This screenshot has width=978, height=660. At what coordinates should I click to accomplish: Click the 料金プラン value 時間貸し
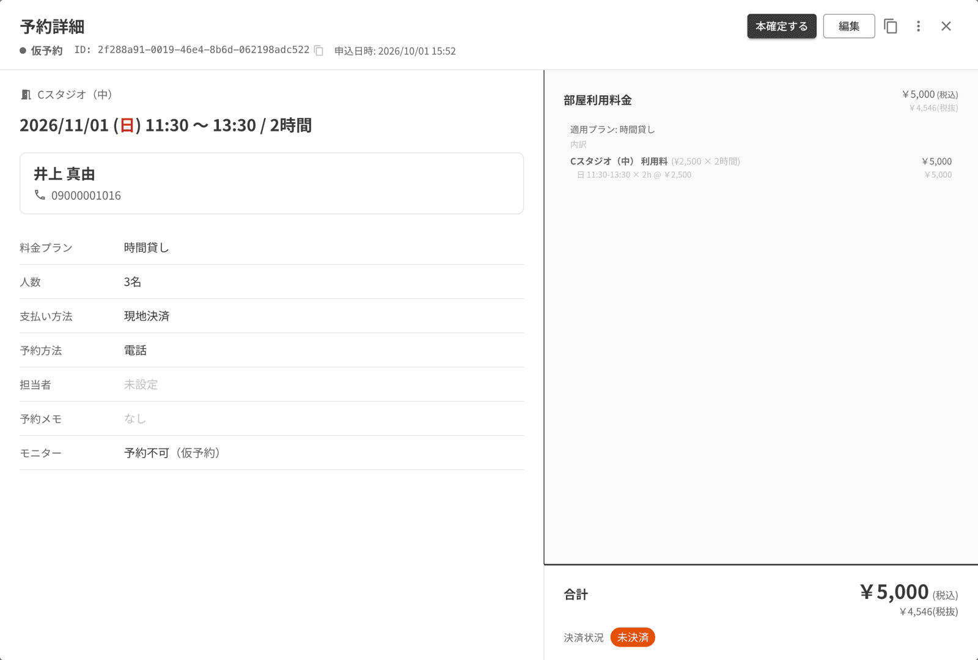pos(147,248)
